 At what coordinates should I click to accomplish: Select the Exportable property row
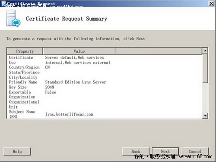click(104, 92)
